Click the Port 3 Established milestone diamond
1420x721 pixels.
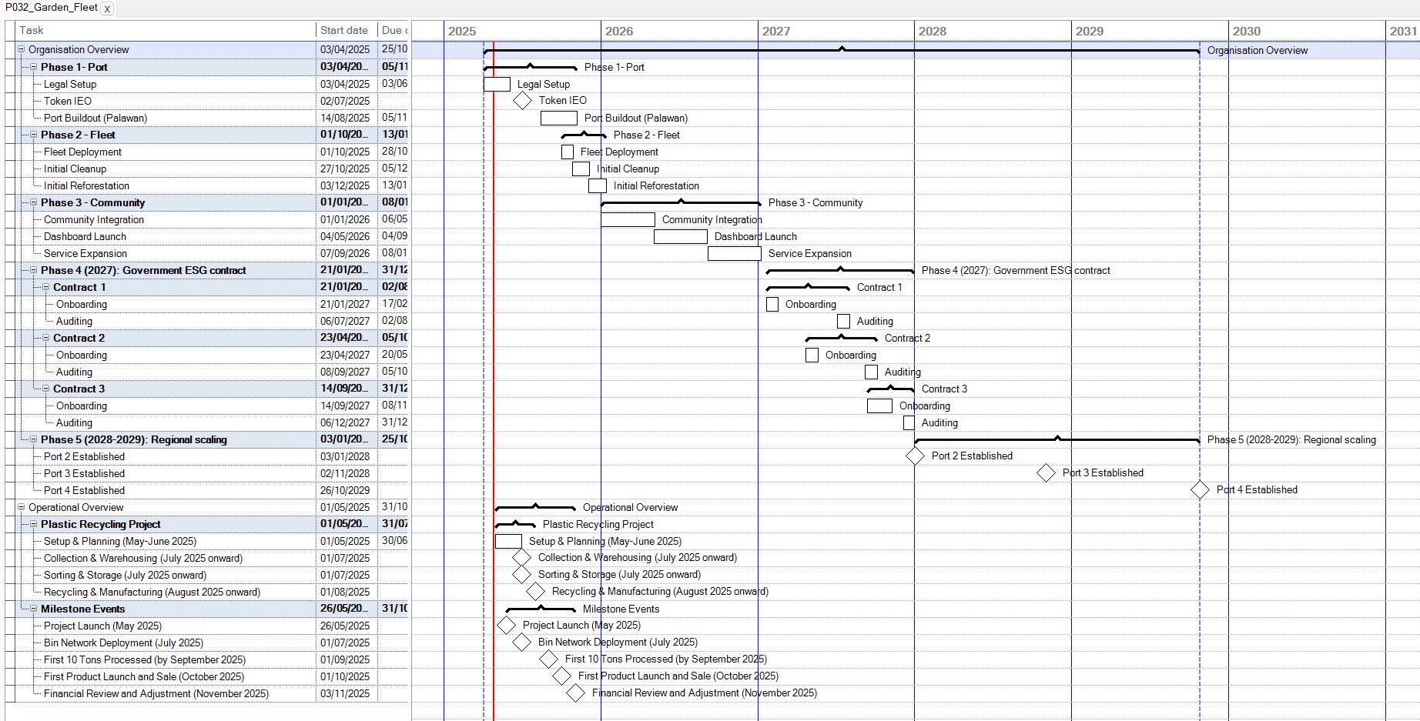pos(1046,473)
